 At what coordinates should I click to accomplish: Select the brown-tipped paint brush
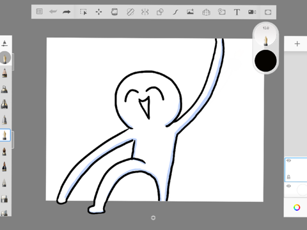(x=4, y=151)
